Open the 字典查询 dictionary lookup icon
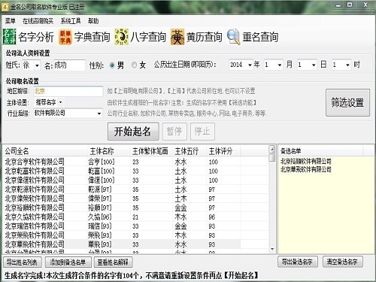 click(65, 37)
